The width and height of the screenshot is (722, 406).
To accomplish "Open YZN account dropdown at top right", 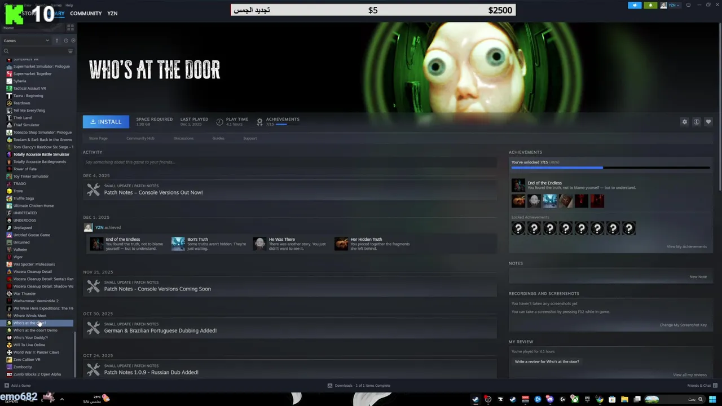I will 671,5.
